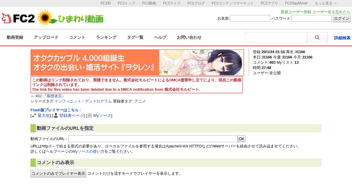Click the DMCA deletion notice text
Image resolution: width=352 pixels, height=185 pixels.
137,85
